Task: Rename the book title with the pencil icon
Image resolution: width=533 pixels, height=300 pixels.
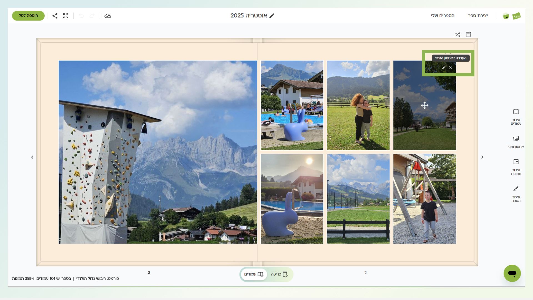Action: (x=272, y=16)
